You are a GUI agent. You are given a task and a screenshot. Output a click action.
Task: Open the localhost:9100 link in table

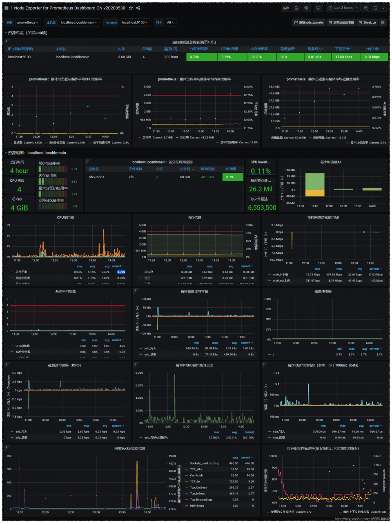click(x=19, y=57)
